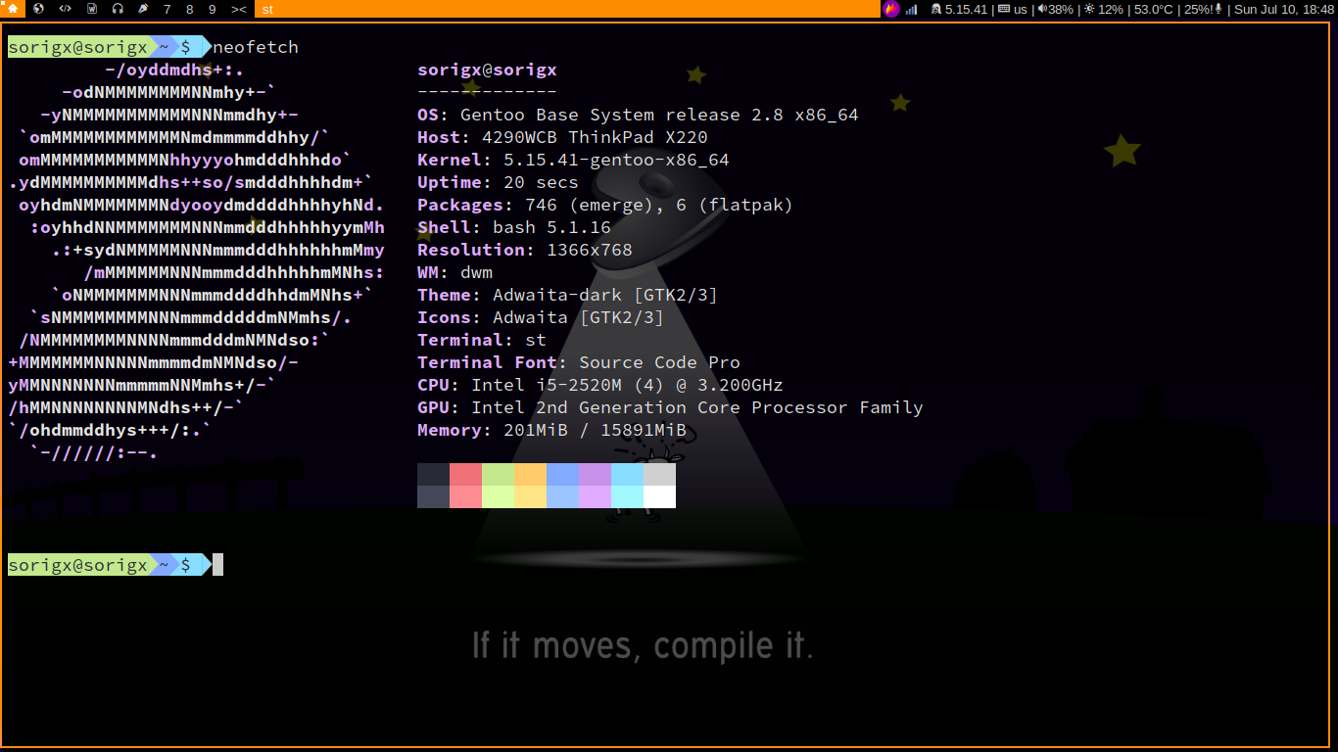Click the st window title in bar
Image resolution: width=1338 pixels, height=752 pixels.
click(267, 10)
